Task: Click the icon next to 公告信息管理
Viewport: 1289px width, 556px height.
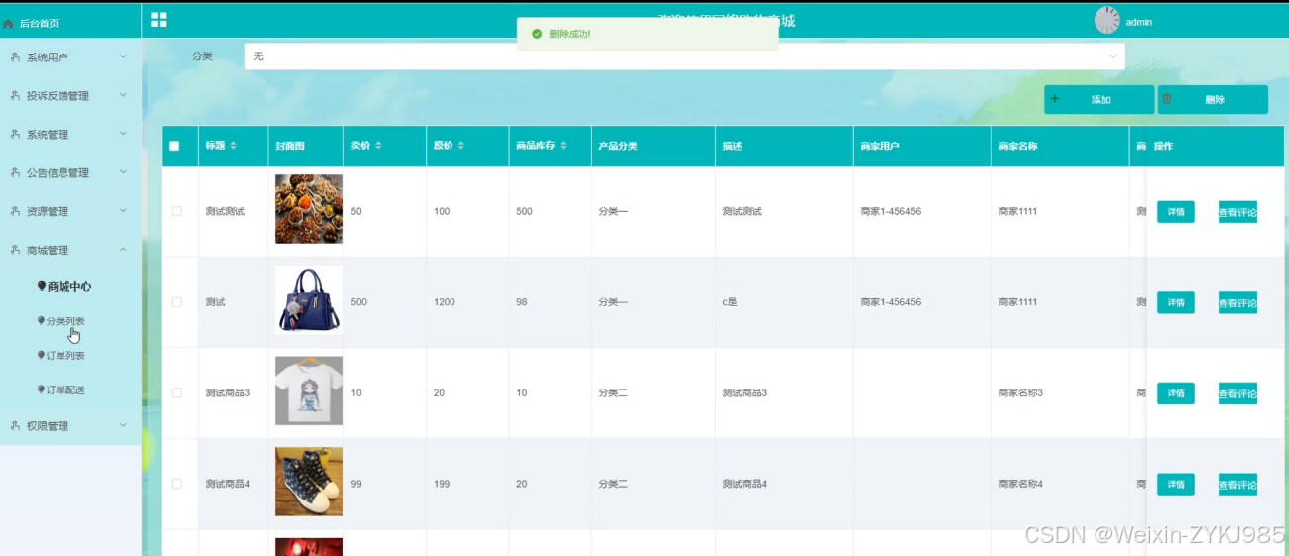Action: 15,172
